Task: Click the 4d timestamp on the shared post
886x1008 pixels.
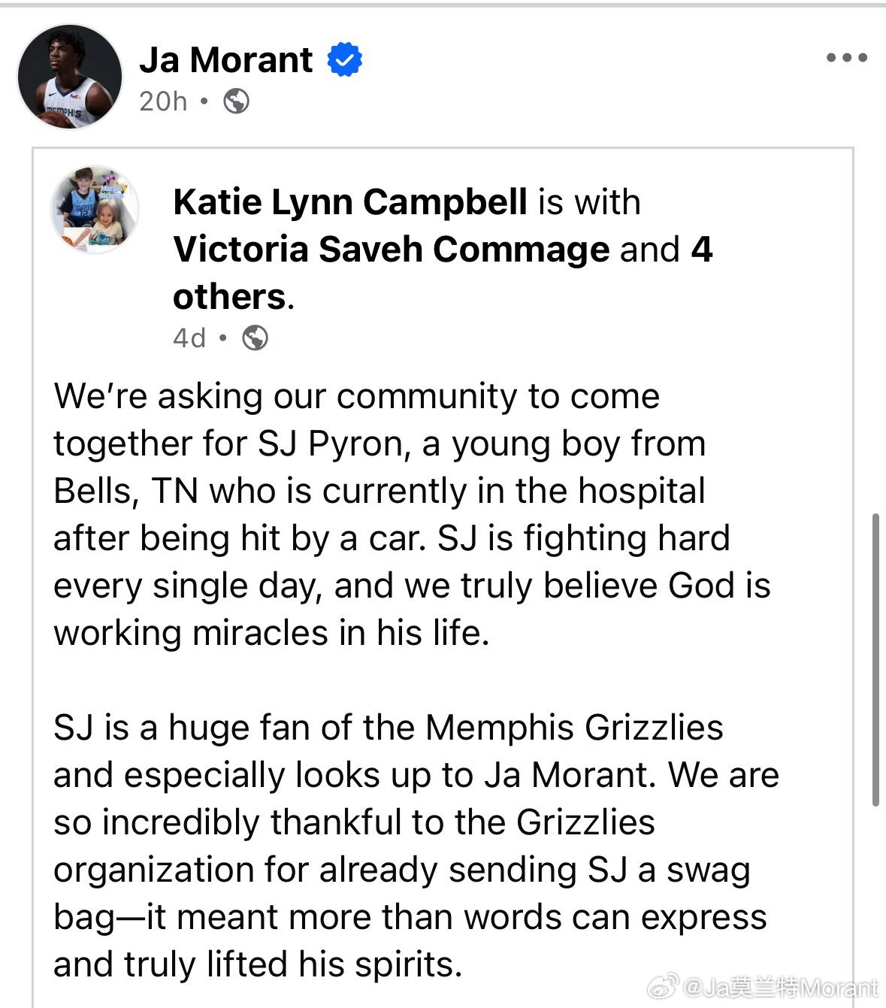Action: click(x=189, y=338)
